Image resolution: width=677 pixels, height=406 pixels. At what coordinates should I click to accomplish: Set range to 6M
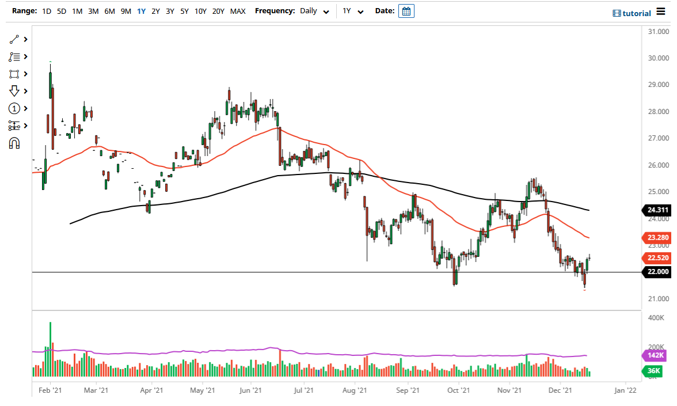point(109,11)
